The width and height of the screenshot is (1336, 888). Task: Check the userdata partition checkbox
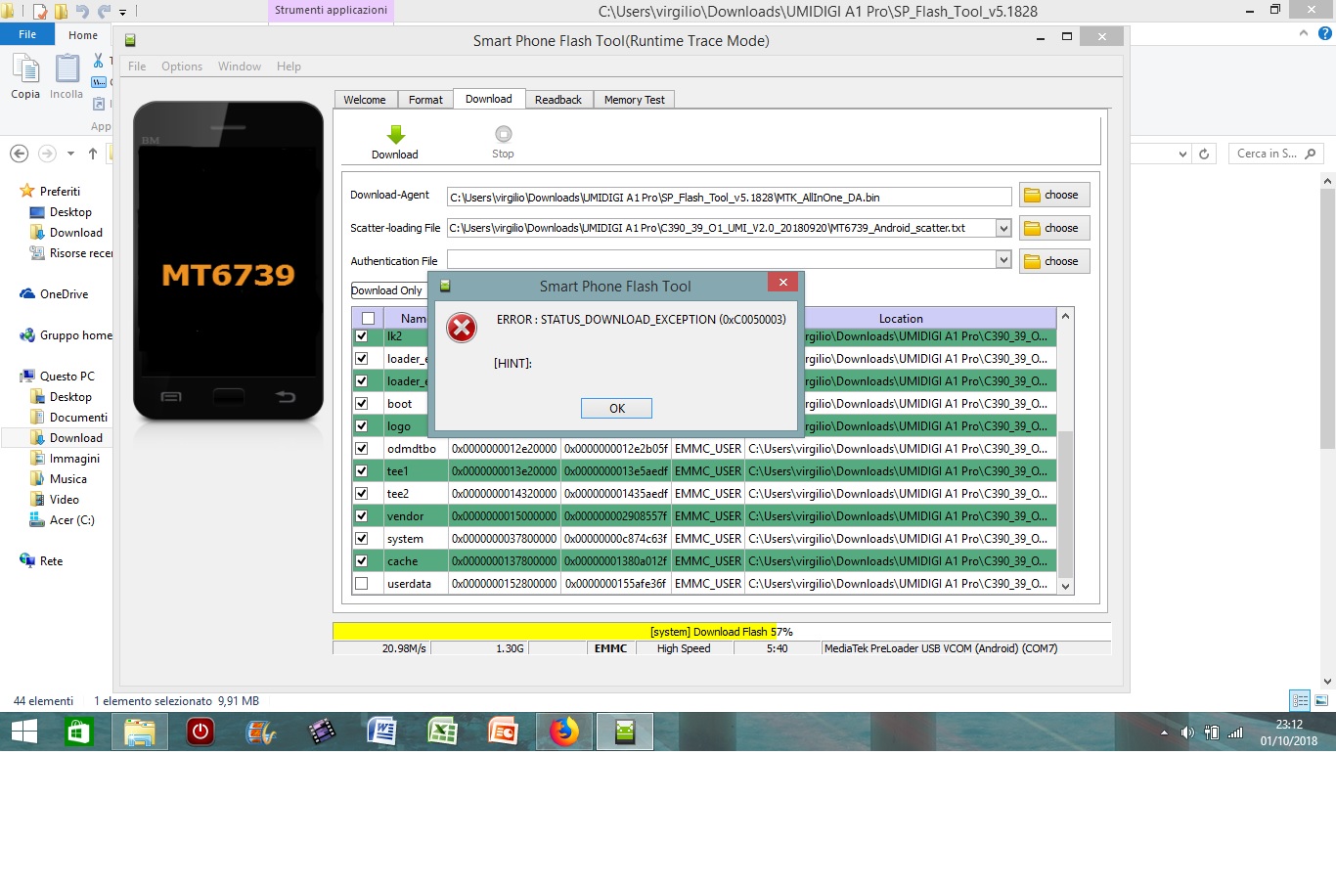[x=362, y=583]
